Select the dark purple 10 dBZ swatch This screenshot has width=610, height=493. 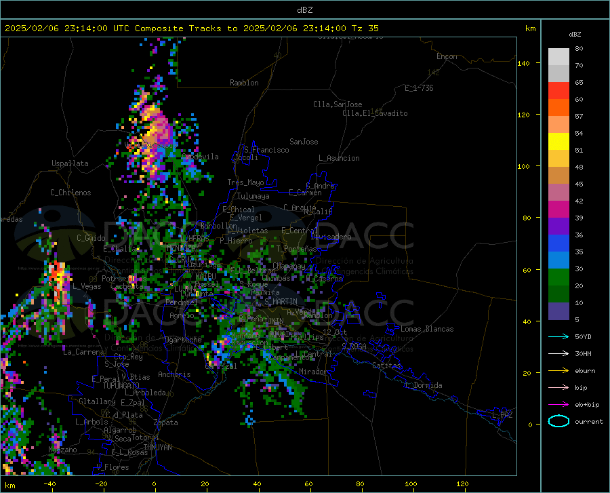[558, 311]
